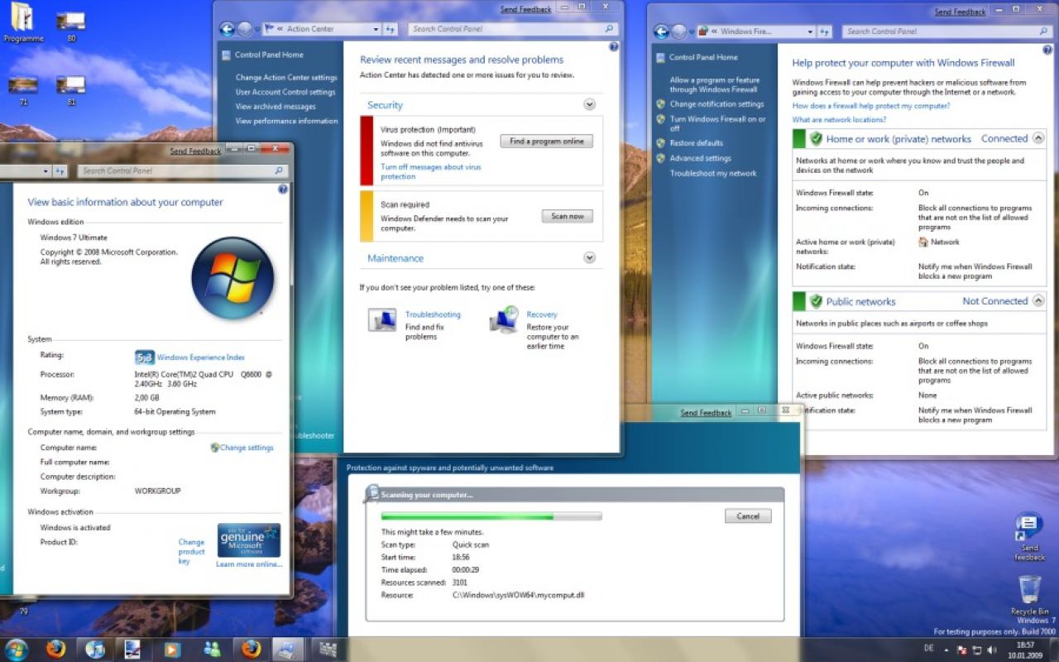Open Windows Media Player from the taskbar

click(172, 649)
